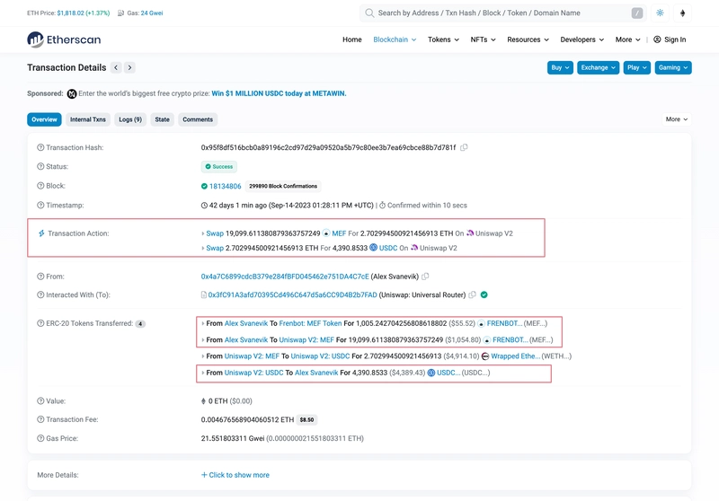
Task: Copy the Interacted With address
Action: tap(473, 294)
